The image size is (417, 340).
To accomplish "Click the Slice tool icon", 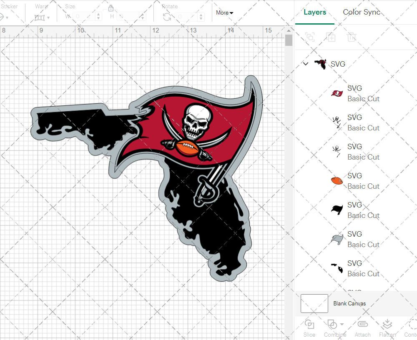I will 309,324.
